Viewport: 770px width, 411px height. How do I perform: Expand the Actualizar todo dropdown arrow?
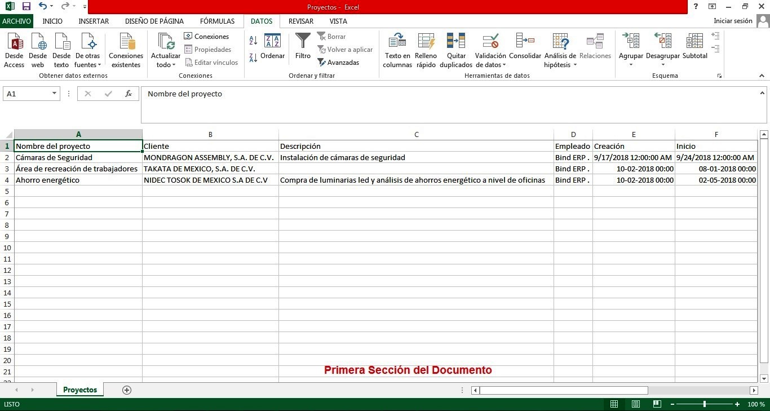174,65
